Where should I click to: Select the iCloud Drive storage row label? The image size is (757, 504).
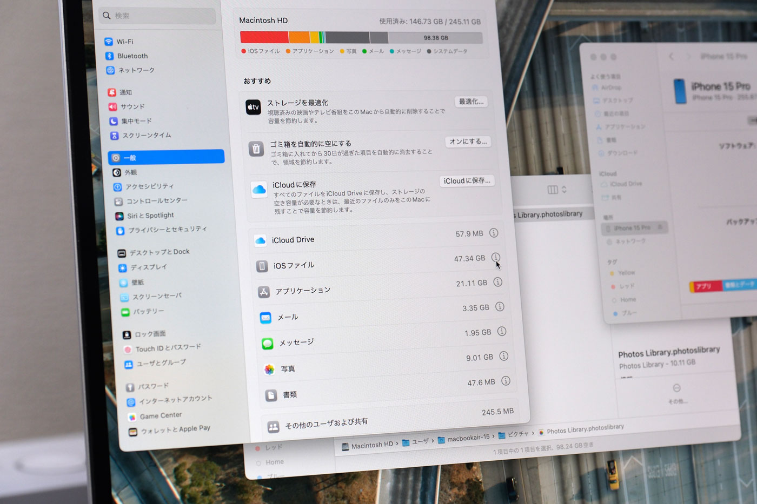(x=293, y=240)
